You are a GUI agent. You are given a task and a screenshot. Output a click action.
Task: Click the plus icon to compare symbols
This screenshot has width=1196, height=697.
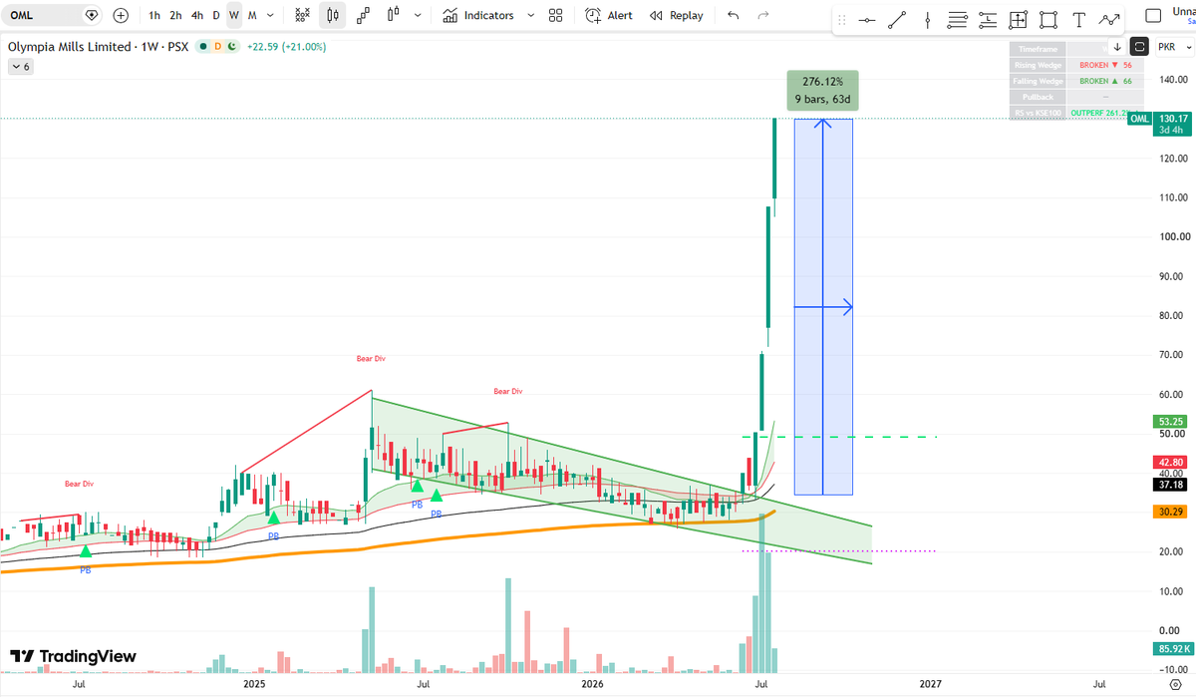tap(121, 15)
